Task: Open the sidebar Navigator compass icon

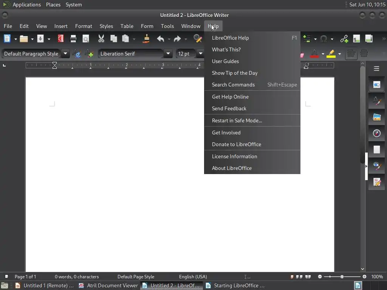Action: pyautogui.click(x=376, y=133)
